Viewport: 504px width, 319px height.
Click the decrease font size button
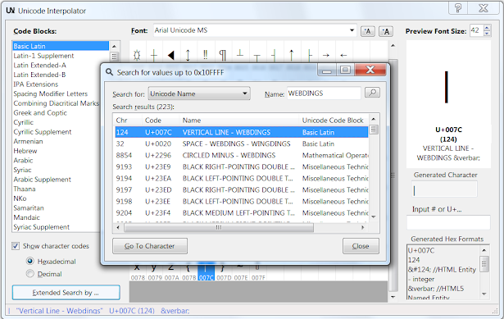pyautogui.click(x=368, y=31)
